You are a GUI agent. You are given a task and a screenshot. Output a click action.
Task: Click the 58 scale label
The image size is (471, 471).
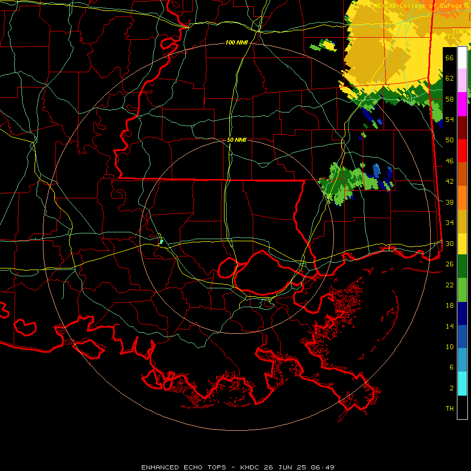pyautogui.click(x=450, y=99)
